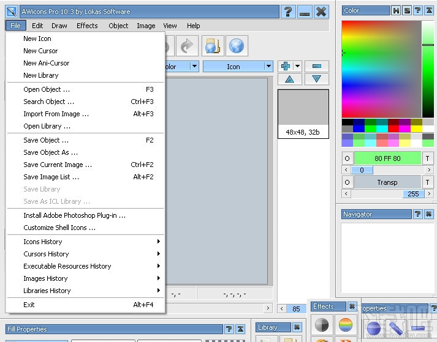Select Save Object As menu entry
Screen dimensions: 437x342
85,152
